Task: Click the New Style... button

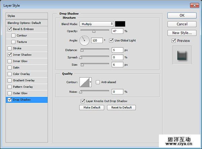Action: click(182, 33)
